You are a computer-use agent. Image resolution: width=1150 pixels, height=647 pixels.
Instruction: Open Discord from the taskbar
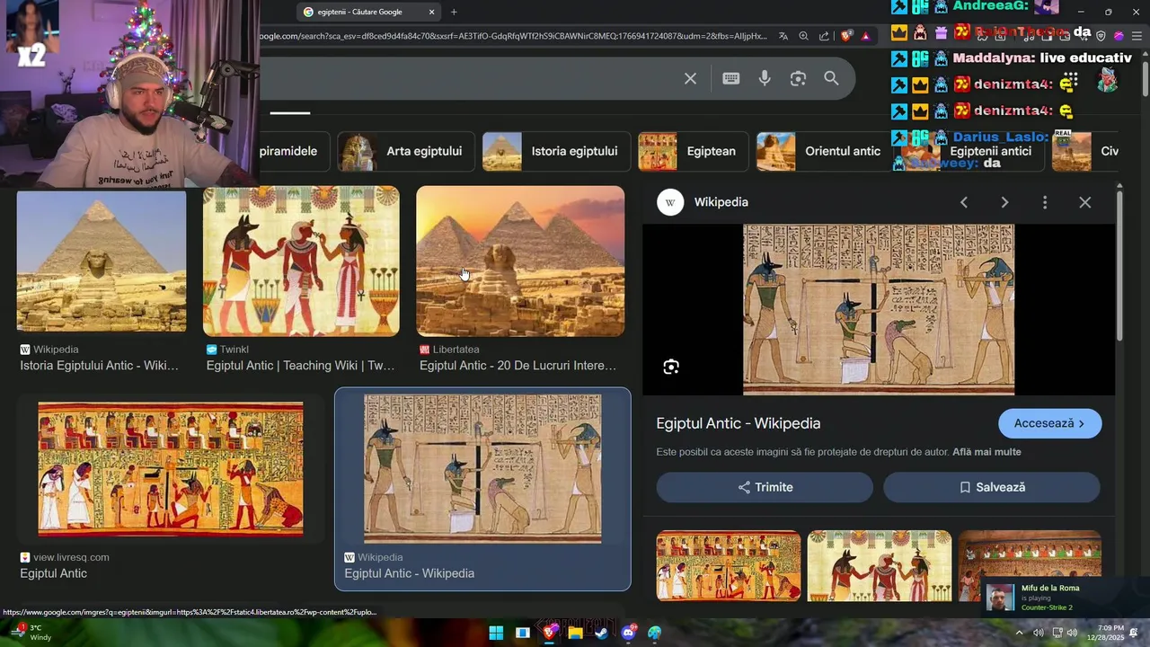628,633
